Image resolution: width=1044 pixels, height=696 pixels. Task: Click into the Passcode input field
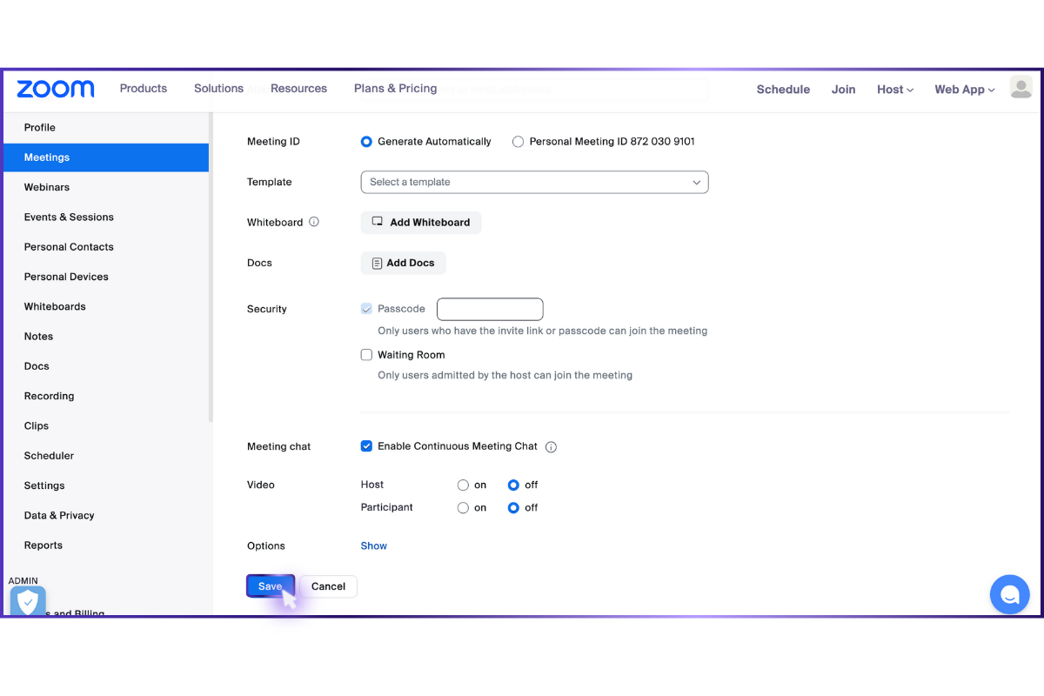click(490, 309)
